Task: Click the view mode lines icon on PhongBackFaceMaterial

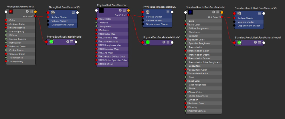Action: [x=31, y=11]
